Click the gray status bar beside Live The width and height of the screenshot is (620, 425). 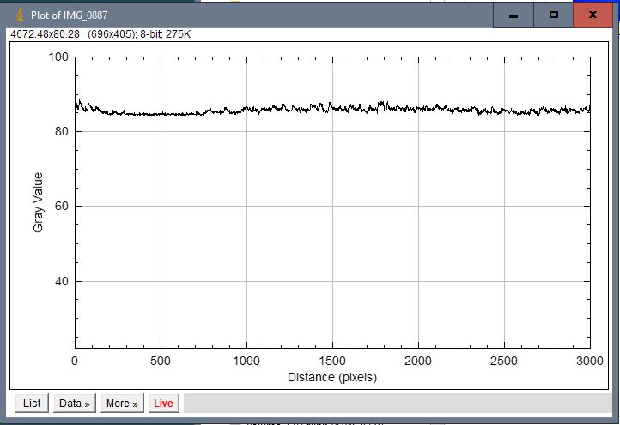tap(398, 403)
